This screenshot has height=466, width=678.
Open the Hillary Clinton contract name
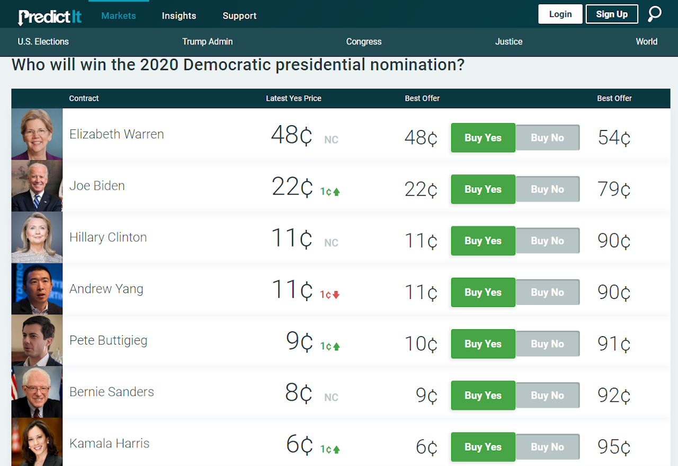108,237
